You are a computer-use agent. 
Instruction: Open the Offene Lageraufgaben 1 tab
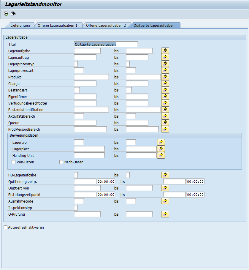coord(57,26)
